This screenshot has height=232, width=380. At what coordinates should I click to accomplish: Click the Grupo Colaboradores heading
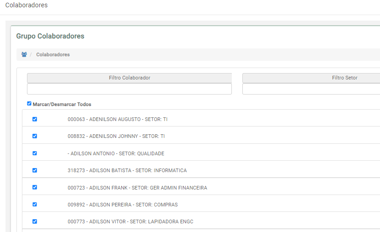coord(50,36)
